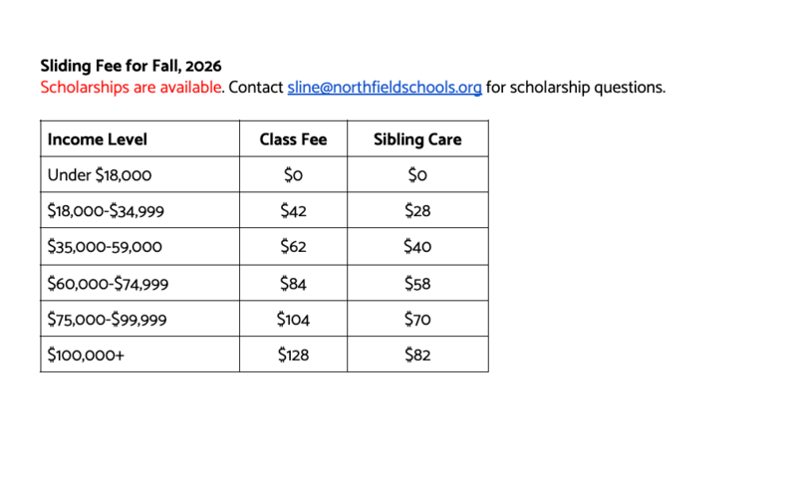797x480 pixels.
Task: Click the $82 sibling care cell
Action: pyautogui.click(x=417, y=355)
